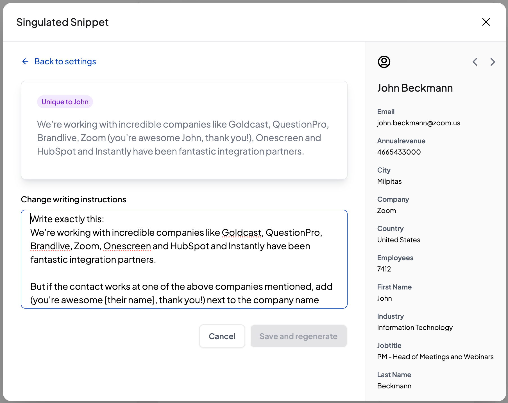This screenshot has width=508, height=403.
Task: Click the Jobtitle field label
Action: [x=389, y=345]
